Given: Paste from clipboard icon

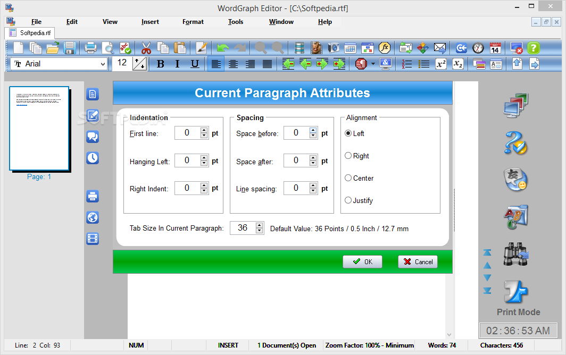Looking at the screenshot, I should pyautogui.click(x=180, y=48).
